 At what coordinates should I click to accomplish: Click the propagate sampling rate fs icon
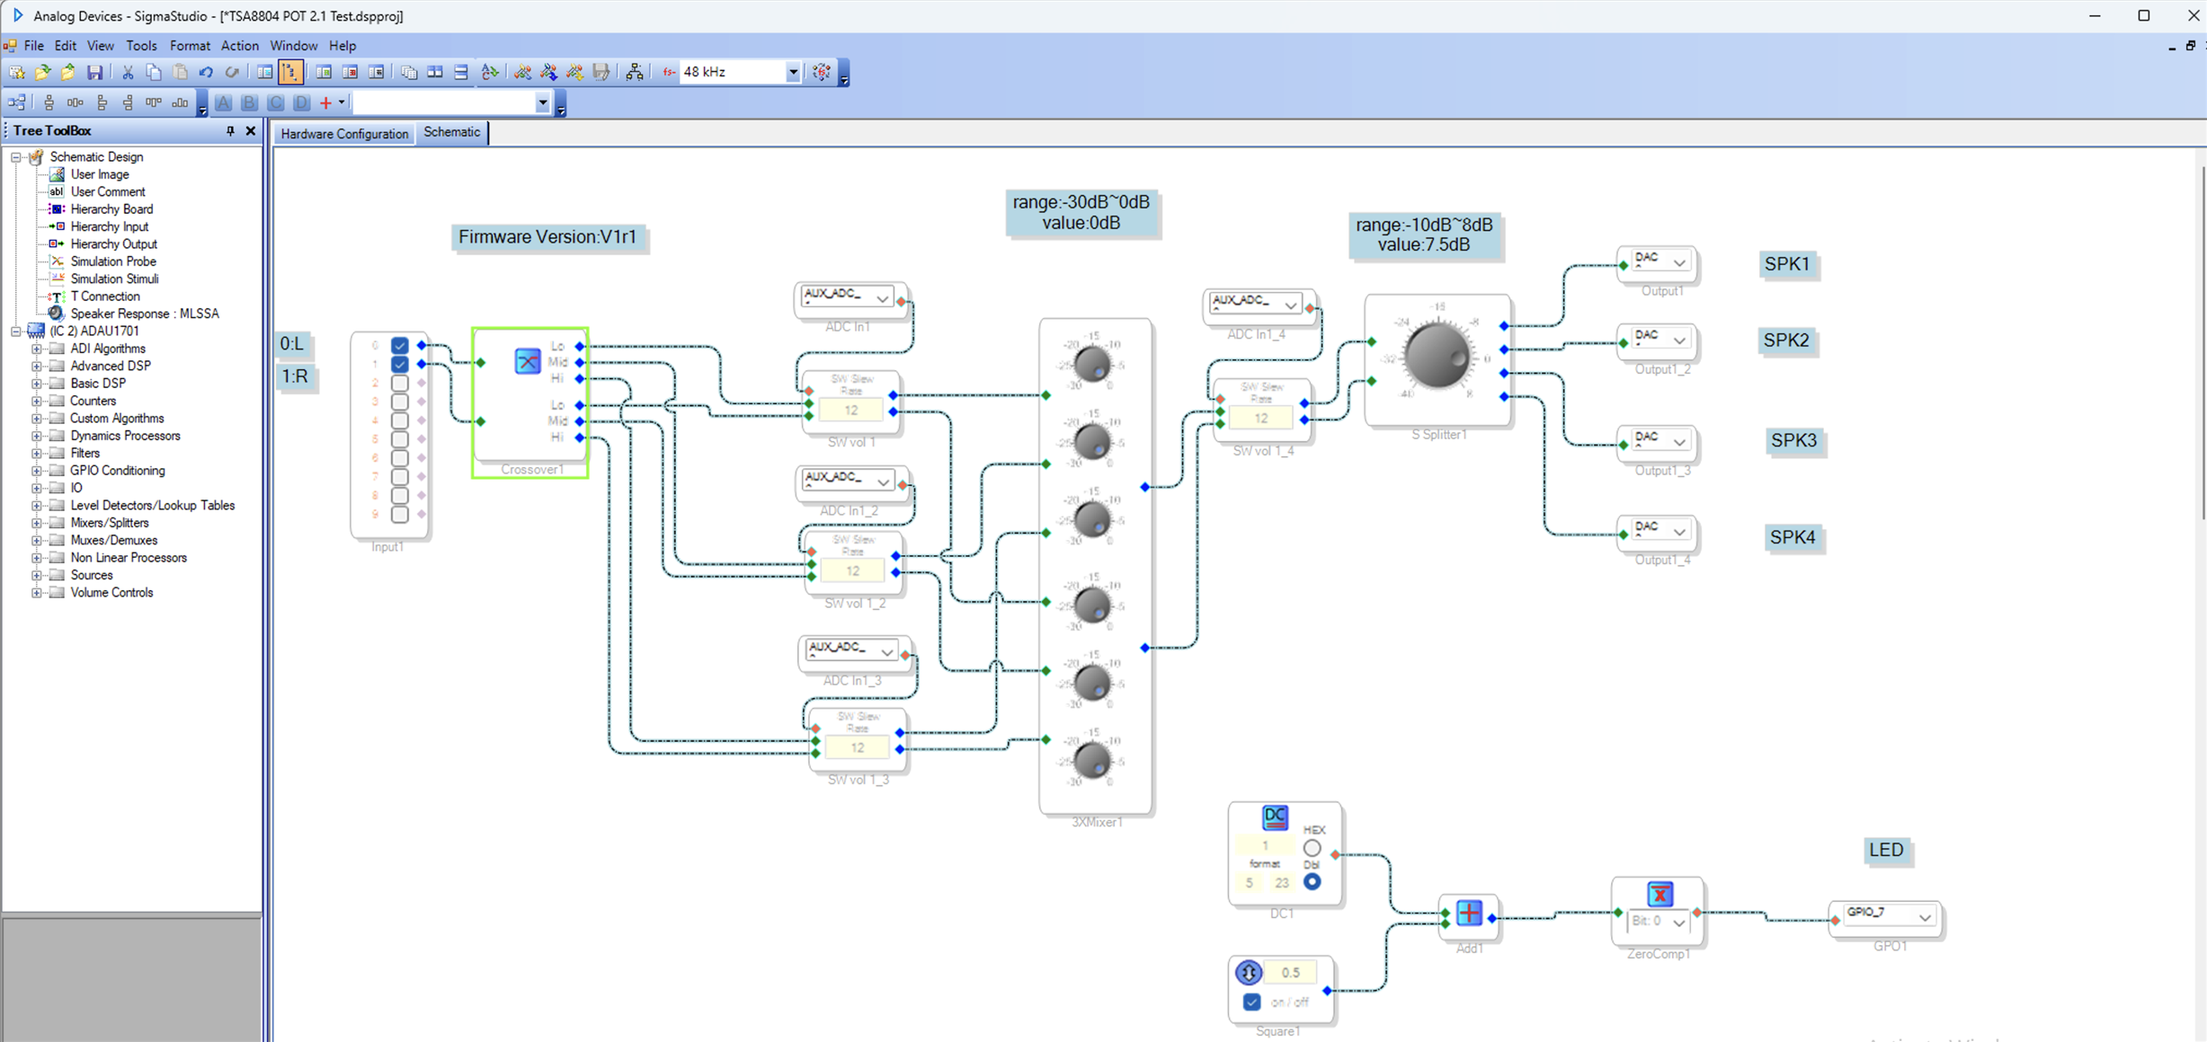822,72
